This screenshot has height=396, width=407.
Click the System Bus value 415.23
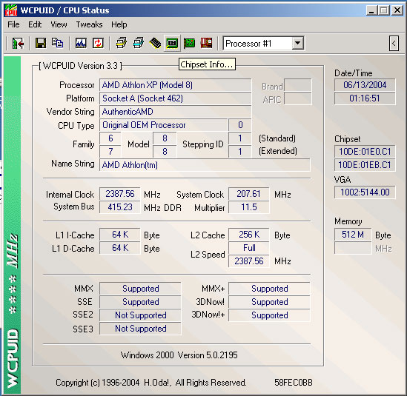(x=120, y=207)
